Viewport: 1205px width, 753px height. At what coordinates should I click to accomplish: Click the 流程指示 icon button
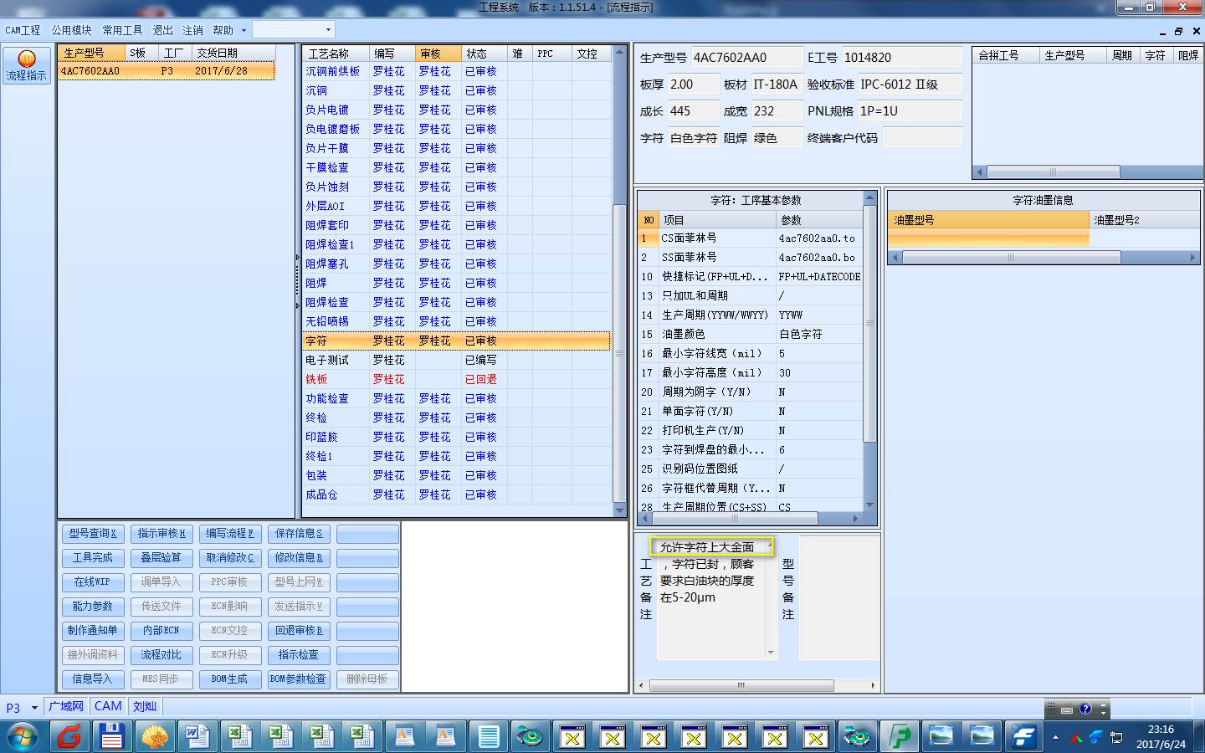point(26,66)
